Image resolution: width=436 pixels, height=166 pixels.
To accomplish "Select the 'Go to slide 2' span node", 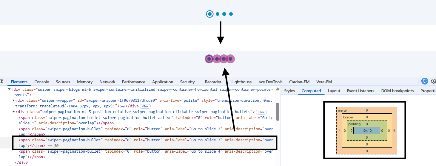I will (146, 131).
